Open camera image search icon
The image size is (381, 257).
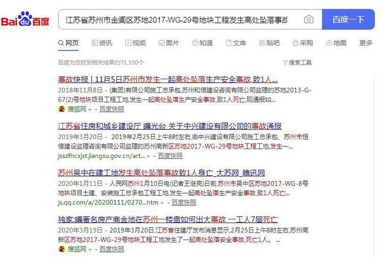[308, 19]
